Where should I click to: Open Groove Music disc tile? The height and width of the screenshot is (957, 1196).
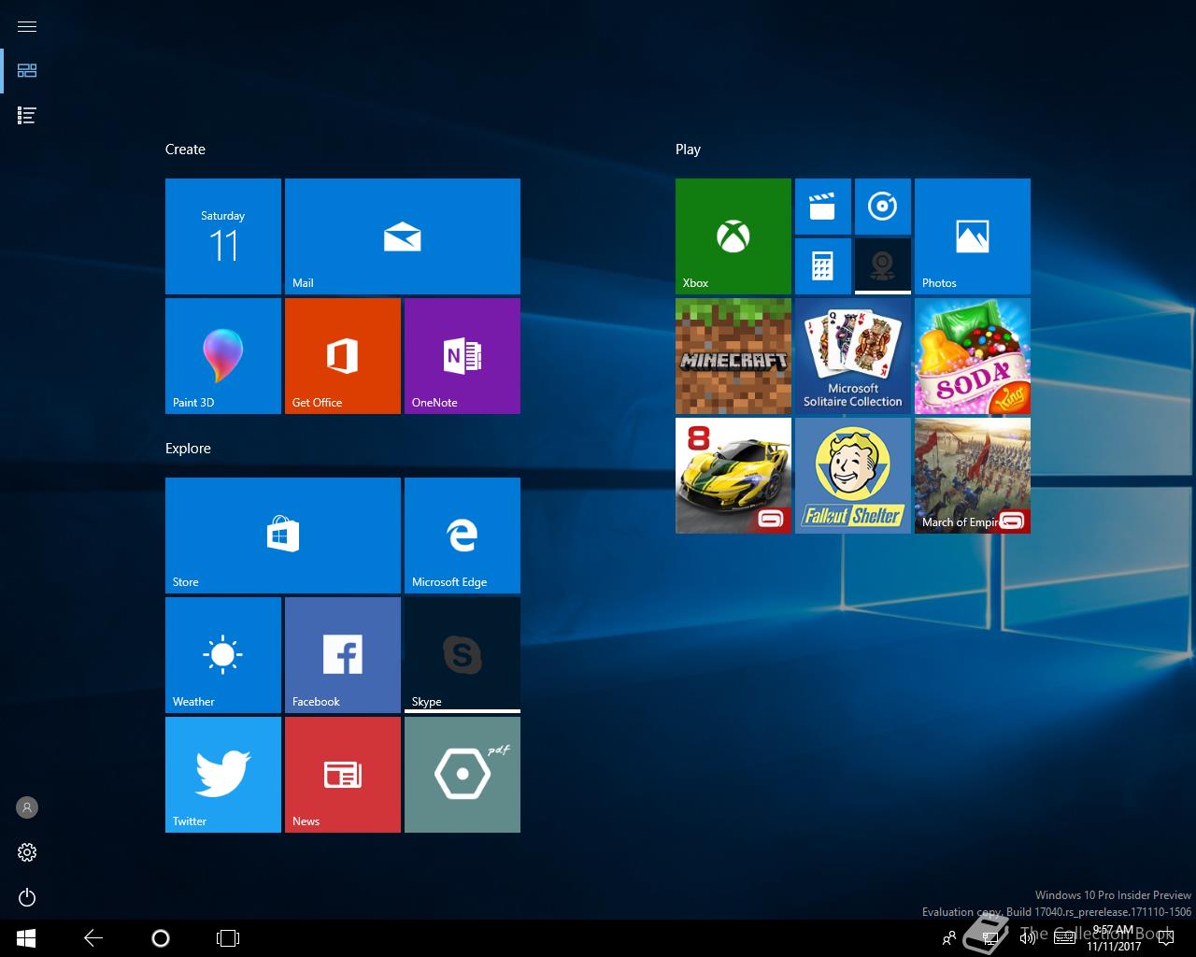point(883,207)
